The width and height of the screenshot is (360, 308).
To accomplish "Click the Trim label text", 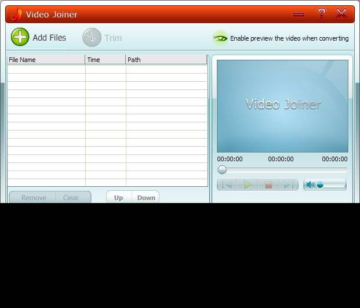I will pos(113,38).
